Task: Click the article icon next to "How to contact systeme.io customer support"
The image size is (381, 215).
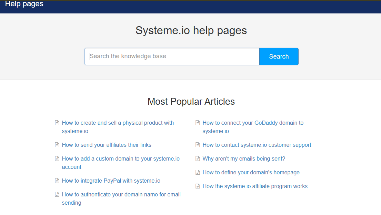Action: pos(198,145)
